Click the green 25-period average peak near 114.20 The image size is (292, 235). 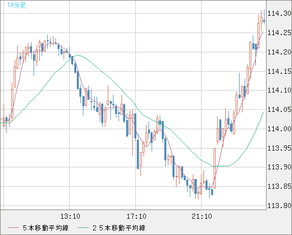[78, 55]
